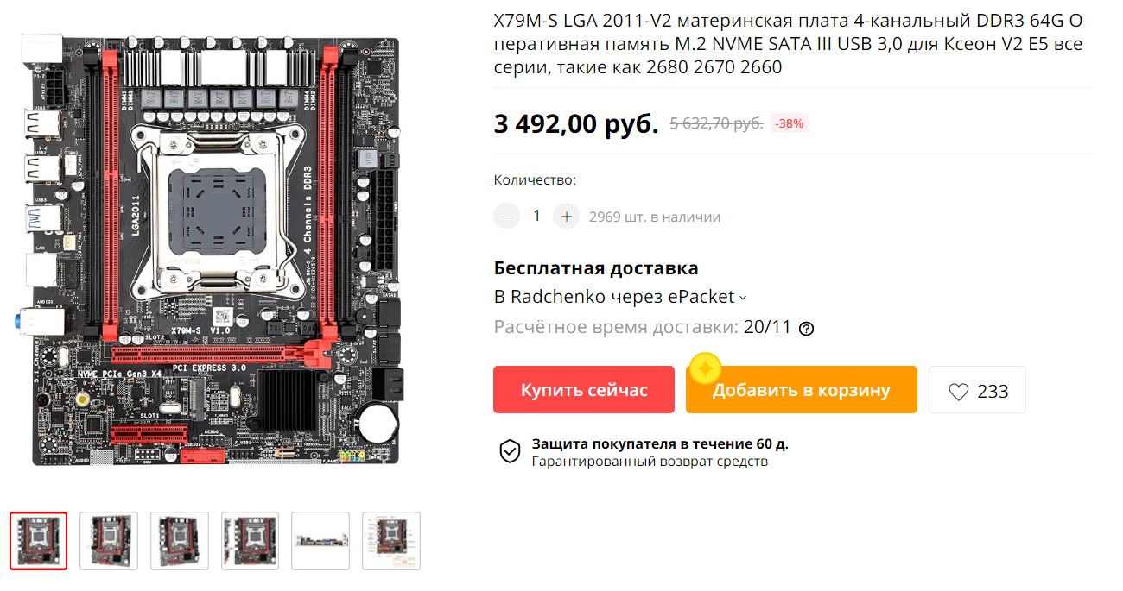The image size is (1123, 591).
Task: Click the buyer protection shield icon
Action: click(x=511, y=451)
